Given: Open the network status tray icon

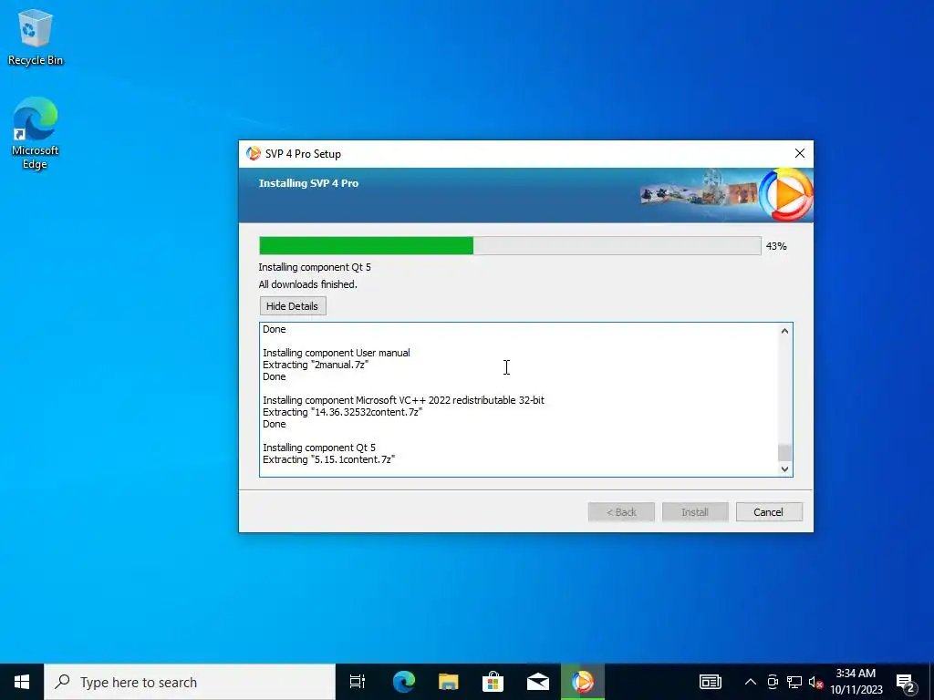Looking at the screenshot, I should click(794, 682).
